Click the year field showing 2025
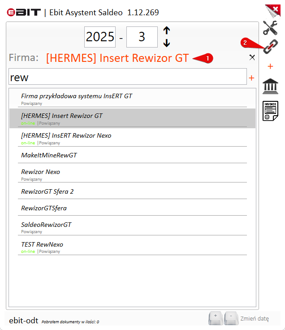Viewport: 285px width, 330px height. click(100, 37)
